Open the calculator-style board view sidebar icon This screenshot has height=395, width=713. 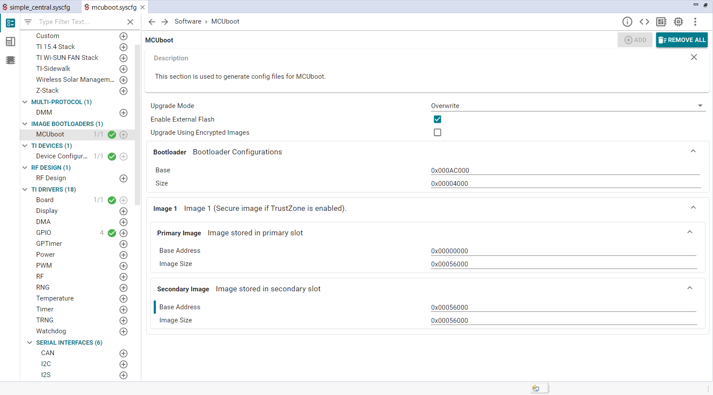tap(11, 42)
